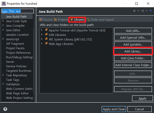Click the Apply button
The image size is (154, 113).
[143, 98]
